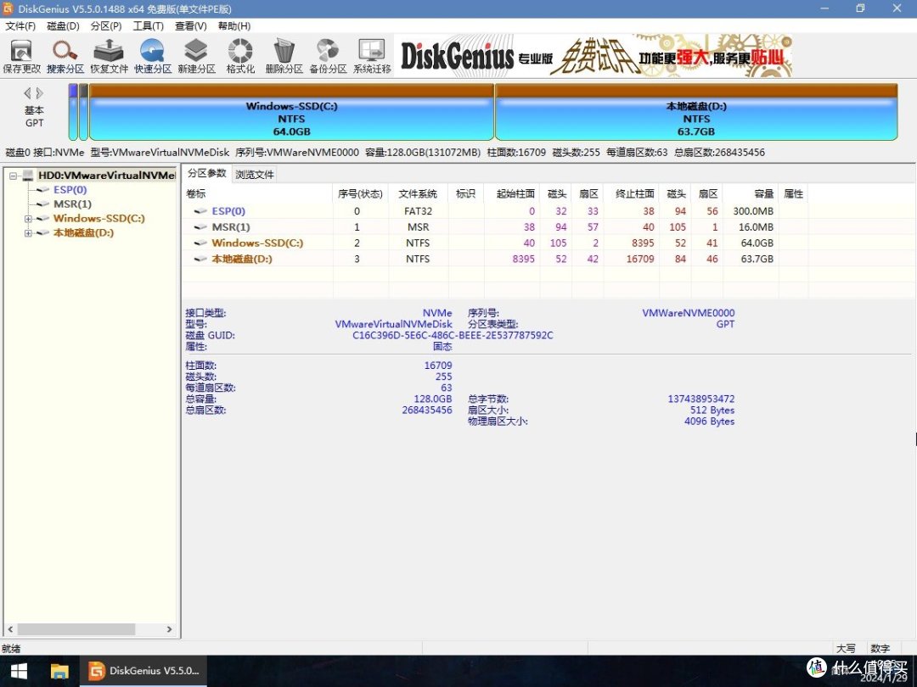Click the 4096 Bytes physical sector value

(709, 422)
